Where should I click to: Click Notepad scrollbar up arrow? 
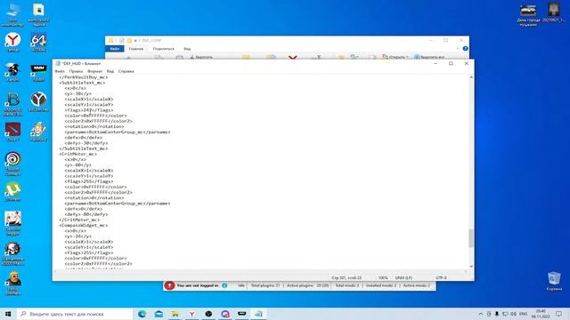(x=471, y=77)
